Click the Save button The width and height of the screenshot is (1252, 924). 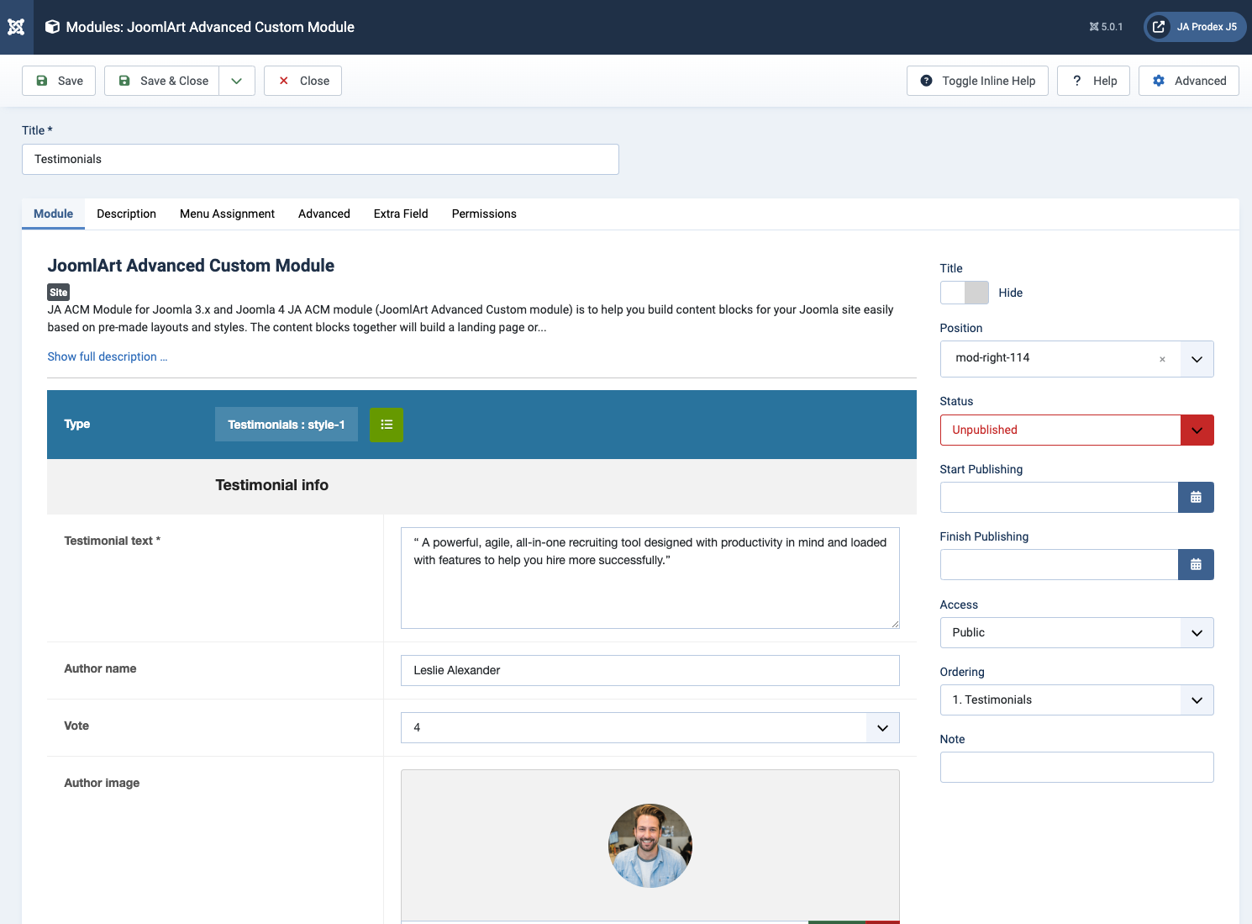(59, 81)
